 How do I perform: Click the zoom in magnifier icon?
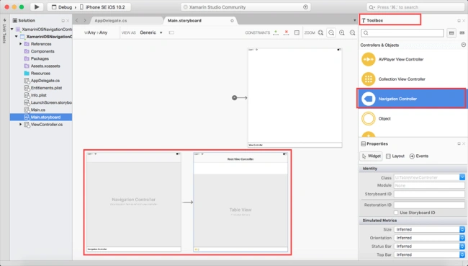click(x=342, y=33)
